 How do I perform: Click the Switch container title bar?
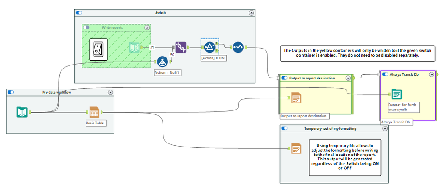[165, 13]
